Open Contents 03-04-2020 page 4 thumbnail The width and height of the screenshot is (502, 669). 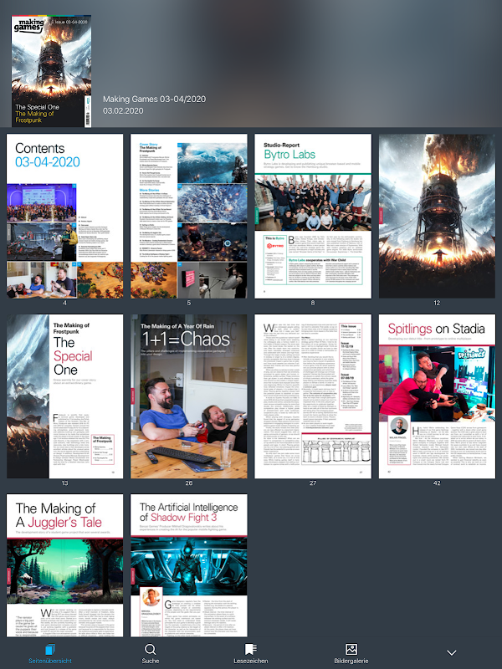click(x=65, y=217)
